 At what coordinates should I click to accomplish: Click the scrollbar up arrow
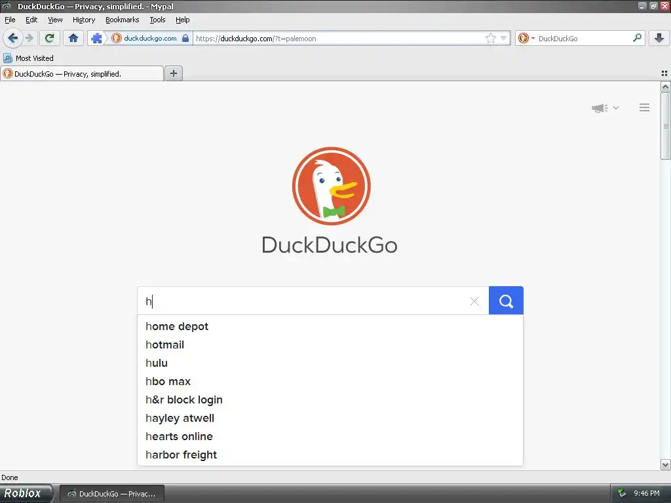click(665, 87)
